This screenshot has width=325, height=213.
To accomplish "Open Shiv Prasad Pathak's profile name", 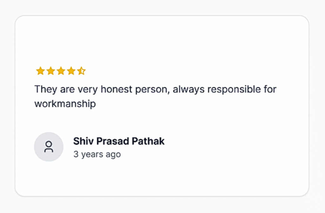I will (x=119, y=141).
